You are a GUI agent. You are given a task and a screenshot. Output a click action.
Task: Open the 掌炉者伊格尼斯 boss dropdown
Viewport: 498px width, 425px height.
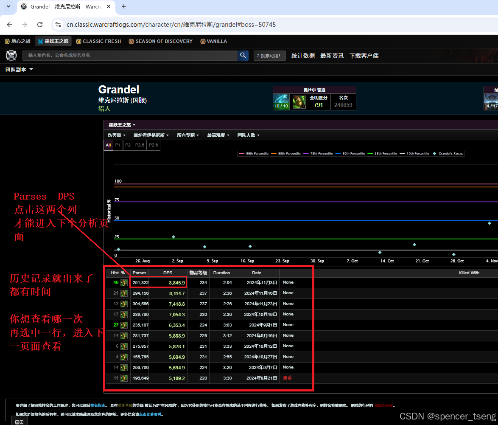pos(151,135)
